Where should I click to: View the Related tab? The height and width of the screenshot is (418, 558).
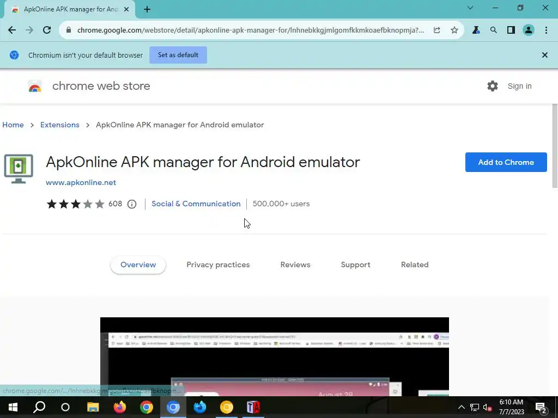click(x=415, y=265)
